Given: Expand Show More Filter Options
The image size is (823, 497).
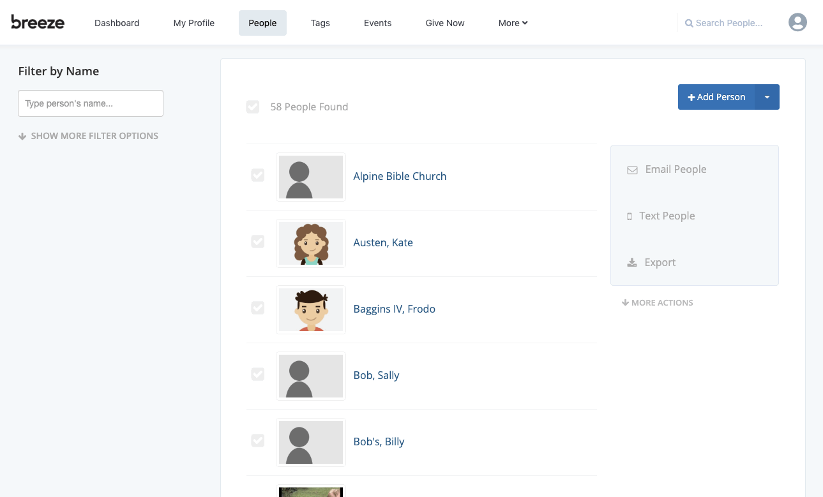Looking at the screenshot, I should (x=88, y=135).
